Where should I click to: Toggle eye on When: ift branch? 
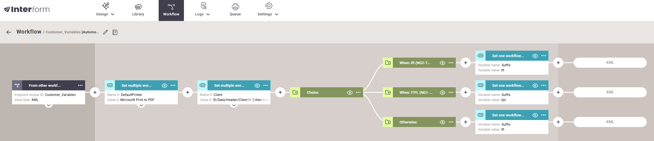click(x=442, y=63)
